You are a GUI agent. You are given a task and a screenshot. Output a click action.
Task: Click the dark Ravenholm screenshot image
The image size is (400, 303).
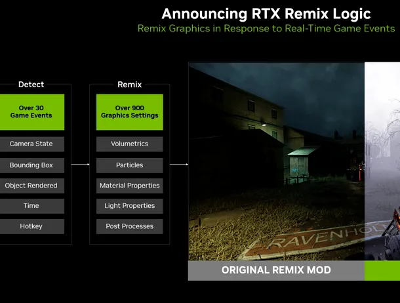click(277, 161)
